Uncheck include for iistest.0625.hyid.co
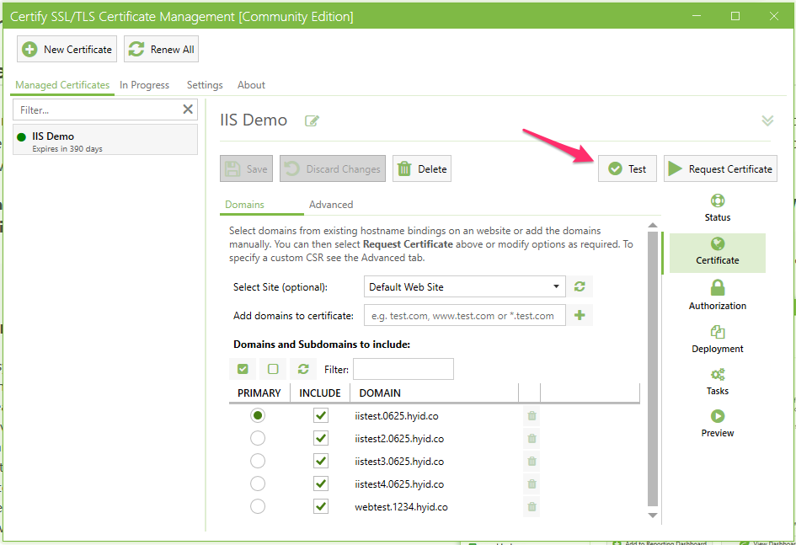 [321, 415]
